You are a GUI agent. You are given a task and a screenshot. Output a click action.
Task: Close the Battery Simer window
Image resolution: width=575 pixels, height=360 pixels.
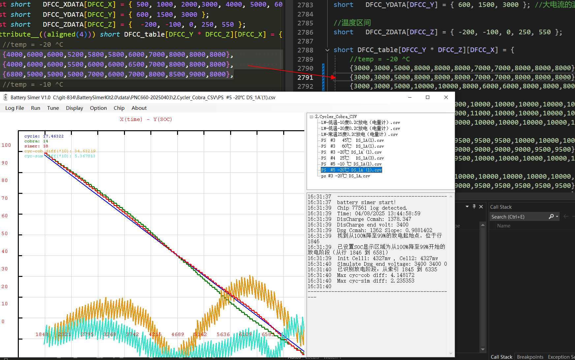click(446, 97)
